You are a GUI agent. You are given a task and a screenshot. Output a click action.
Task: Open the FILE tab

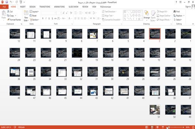pyautogui.click(x=4, y=7)
